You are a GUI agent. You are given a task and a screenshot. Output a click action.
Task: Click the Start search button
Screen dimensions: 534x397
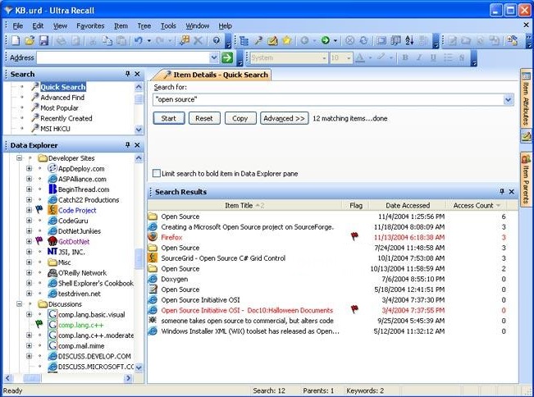[x=169, y=118]
